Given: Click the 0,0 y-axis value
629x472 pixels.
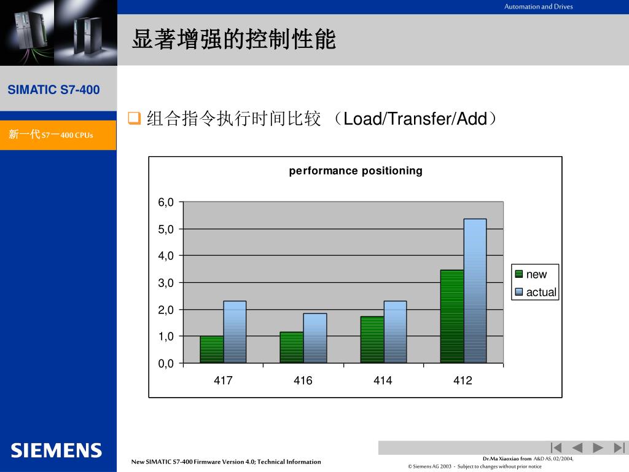Looking at the screenshot, I should [166, 364].
